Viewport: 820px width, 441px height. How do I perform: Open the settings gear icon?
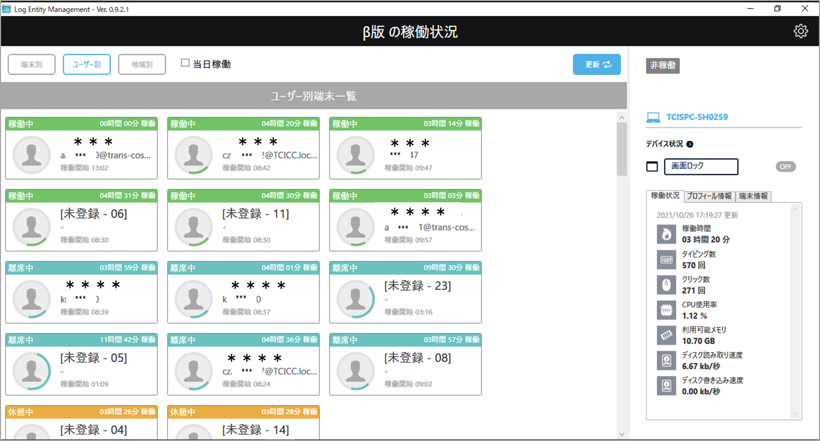point(800,31)
